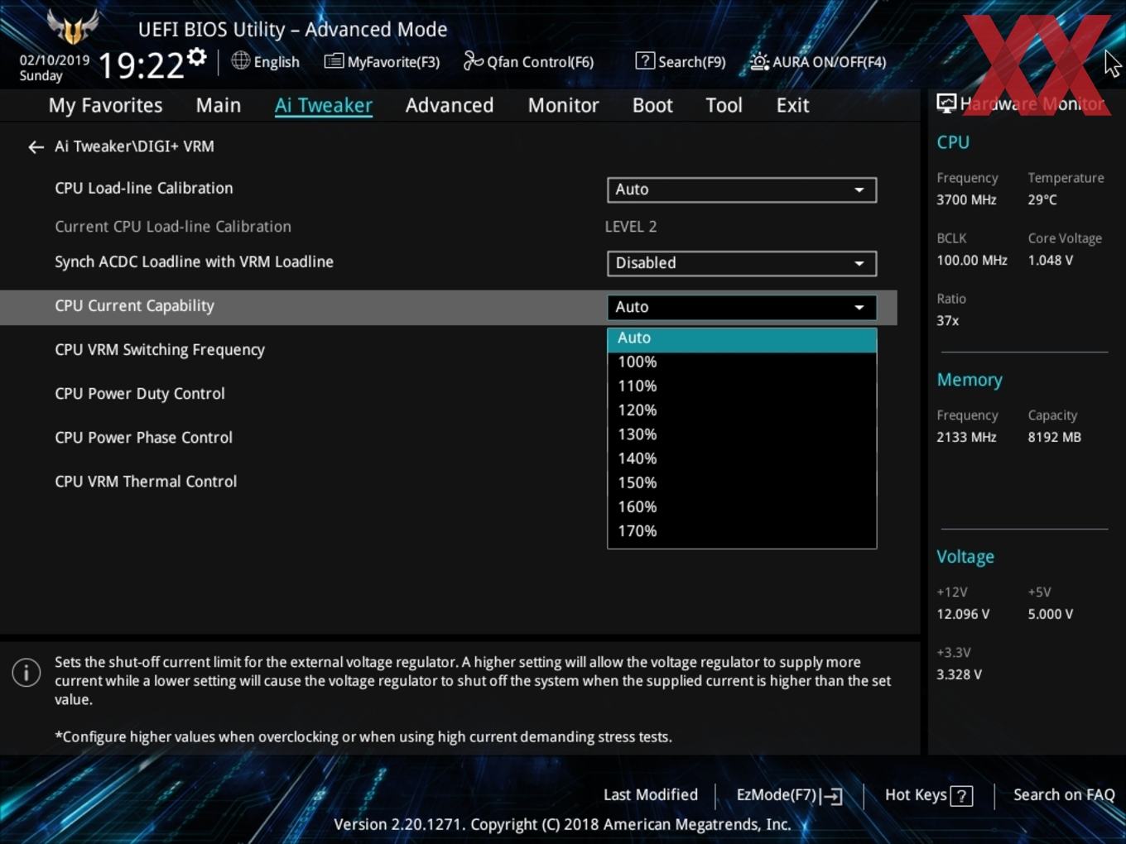The image size is (1126, 844).
Task: Click the 19:22 clock display
Action: click(x=141, y=65)
